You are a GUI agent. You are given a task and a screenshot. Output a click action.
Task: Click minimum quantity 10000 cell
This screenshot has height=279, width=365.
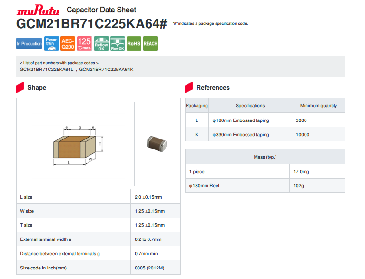[318, 135]
